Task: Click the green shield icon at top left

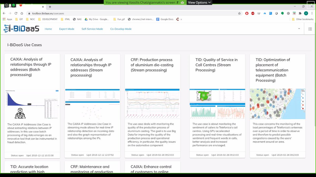Action: click(x=14, y=5)
